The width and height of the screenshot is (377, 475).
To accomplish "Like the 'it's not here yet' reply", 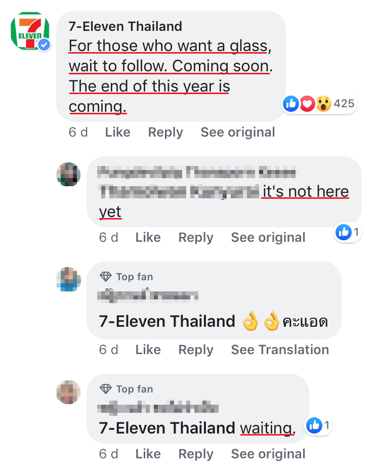I will [x=148, y=237].
